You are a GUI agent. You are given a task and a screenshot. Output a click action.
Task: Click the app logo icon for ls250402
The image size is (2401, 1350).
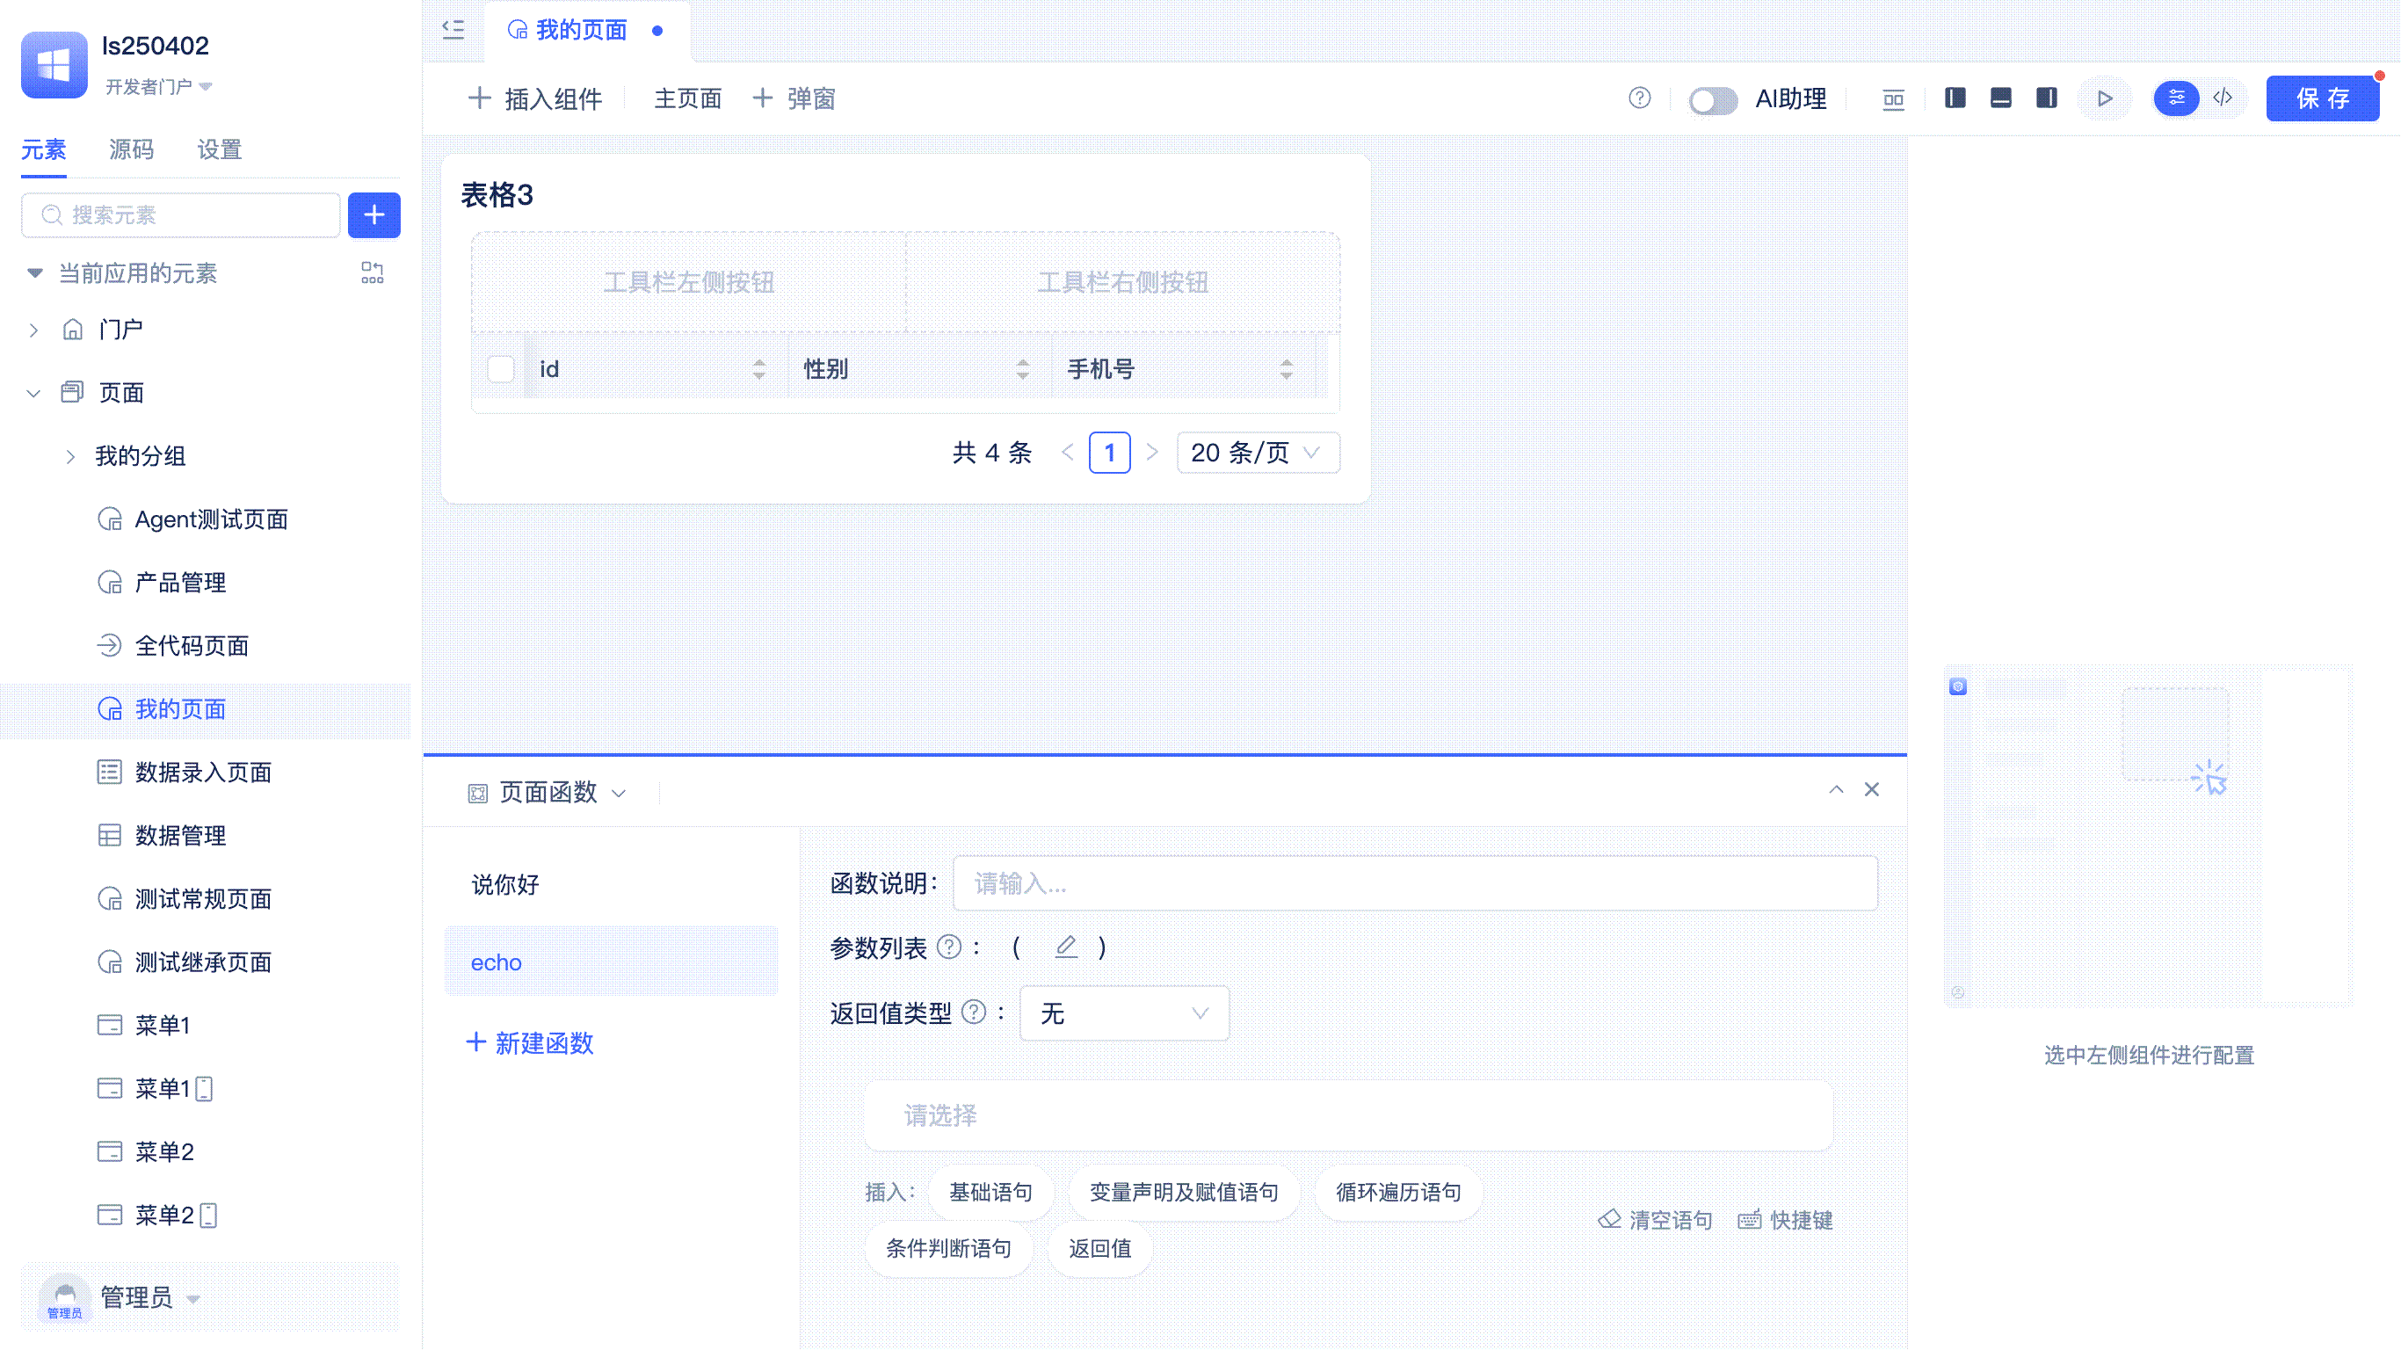point(54,64)
